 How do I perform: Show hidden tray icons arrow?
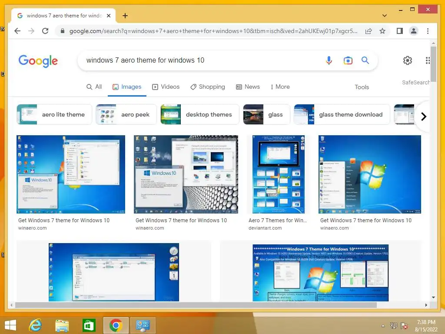point(383,326)
